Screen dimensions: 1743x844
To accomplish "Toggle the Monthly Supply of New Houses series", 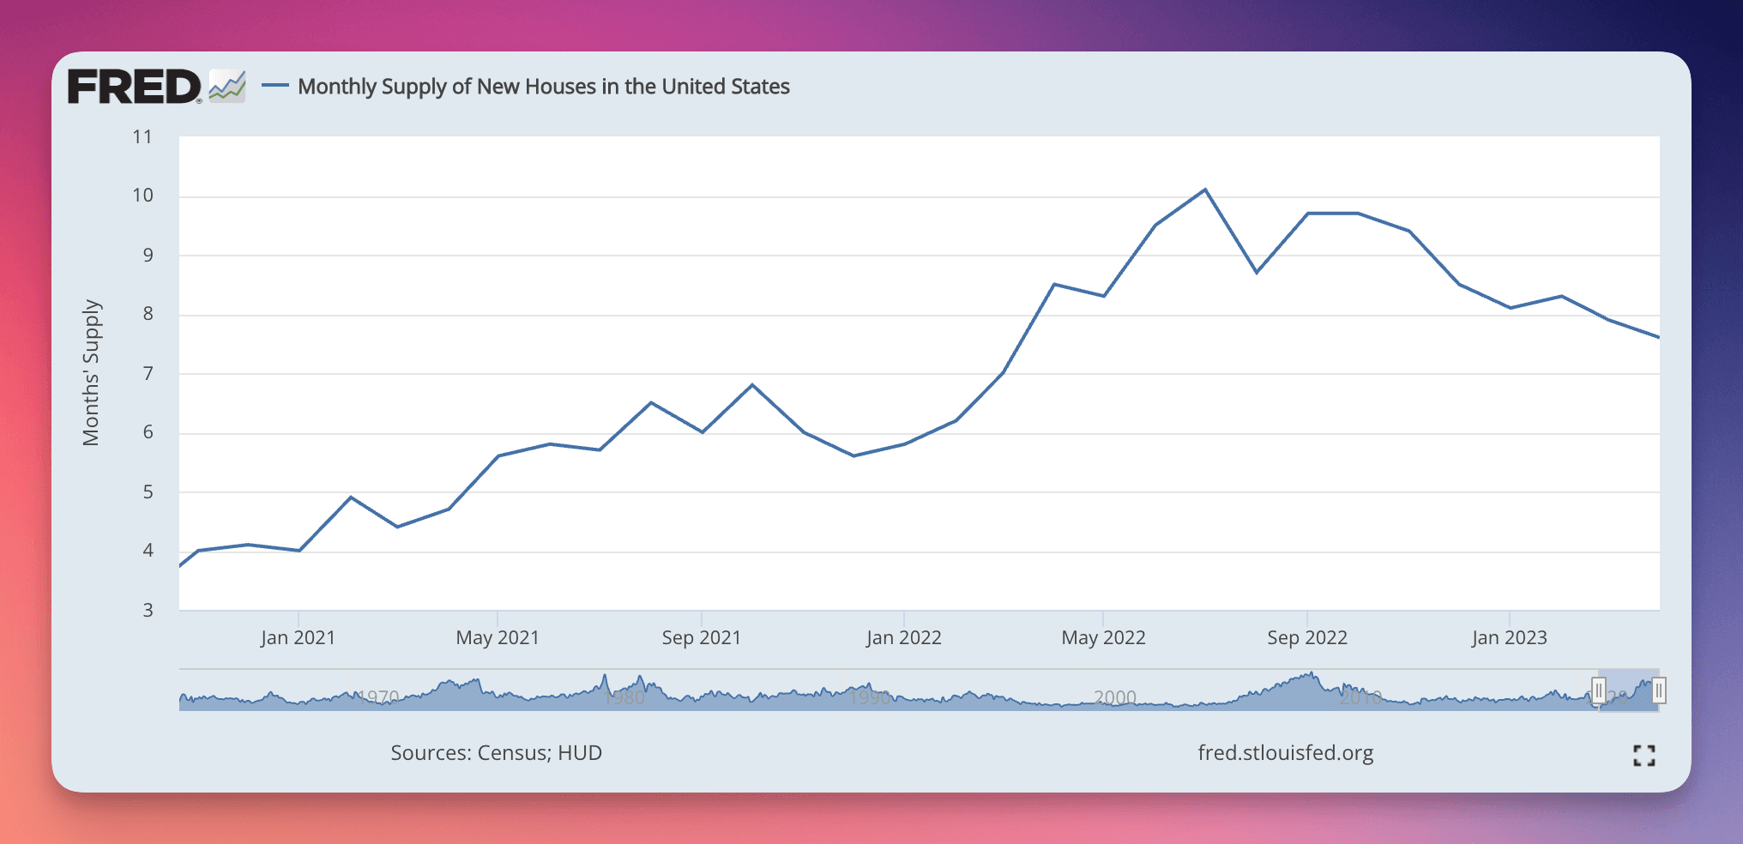I will (543, 87).
